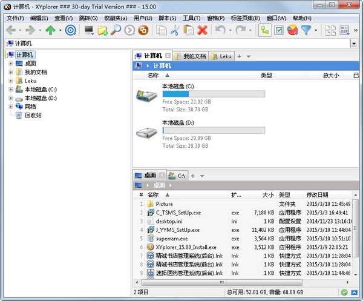The image size is (363, 301).
Task: Create a new folder via toolbar icon
Action: coord(103,30)
